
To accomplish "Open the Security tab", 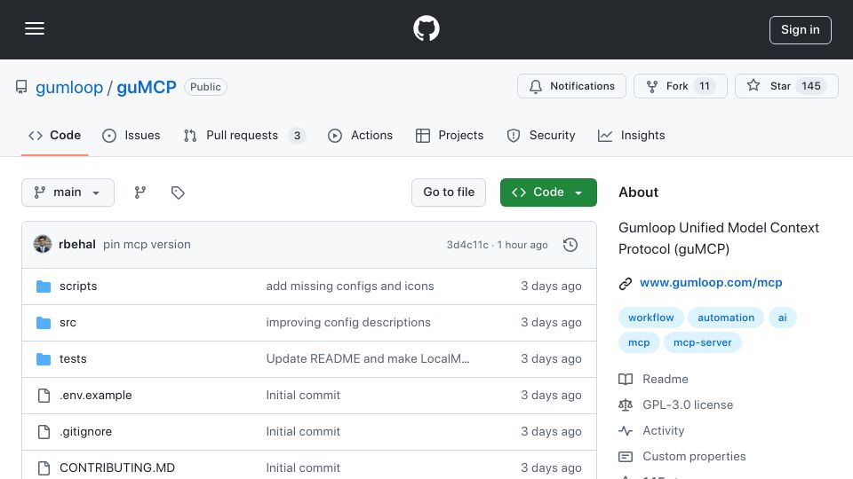I will coord(541,135).
